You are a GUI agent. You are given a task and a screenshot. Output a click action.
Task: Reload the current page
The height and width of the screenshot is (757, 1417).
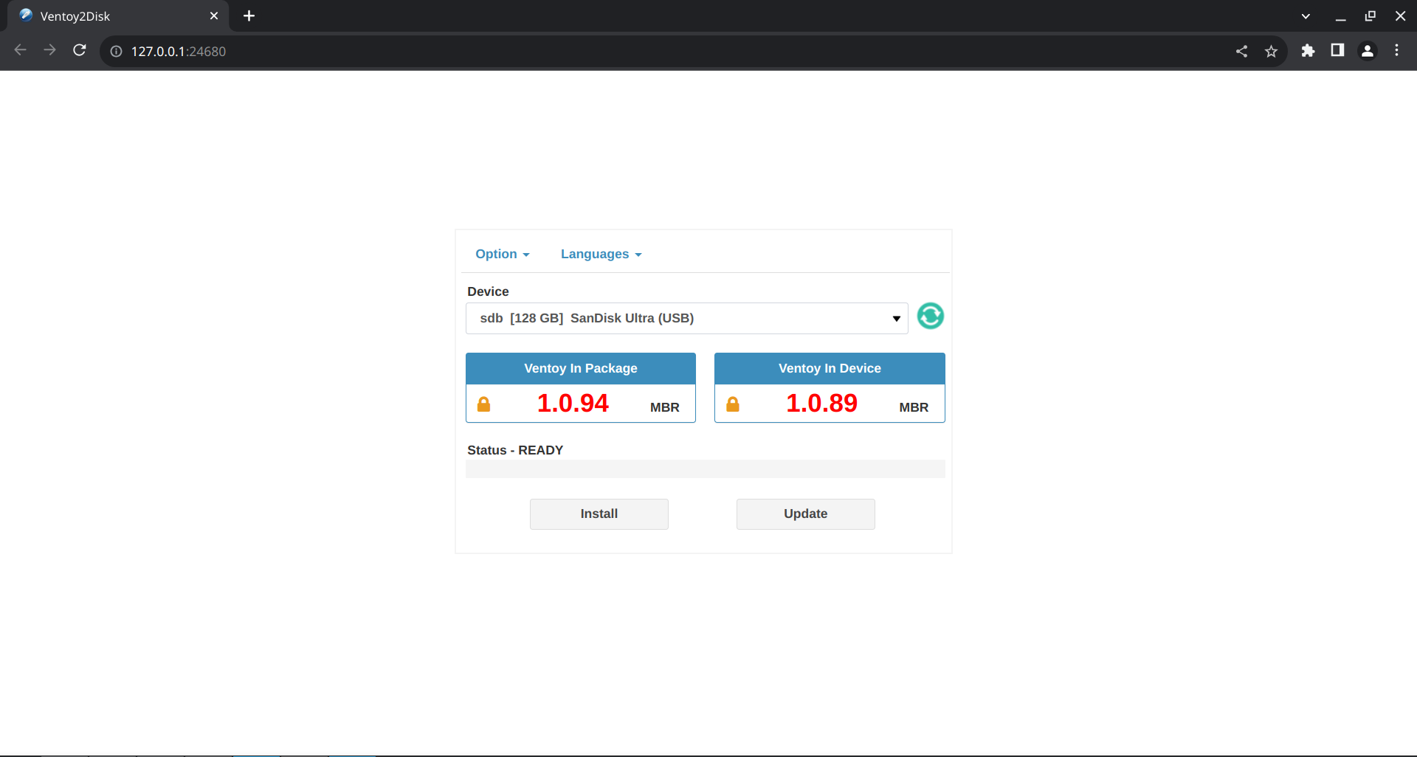(80, 50)
